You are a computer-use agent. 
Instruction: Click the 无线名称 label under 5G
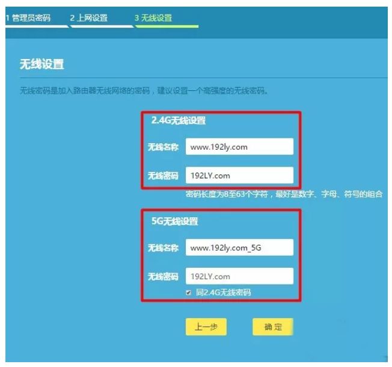(x=163, y=248)
